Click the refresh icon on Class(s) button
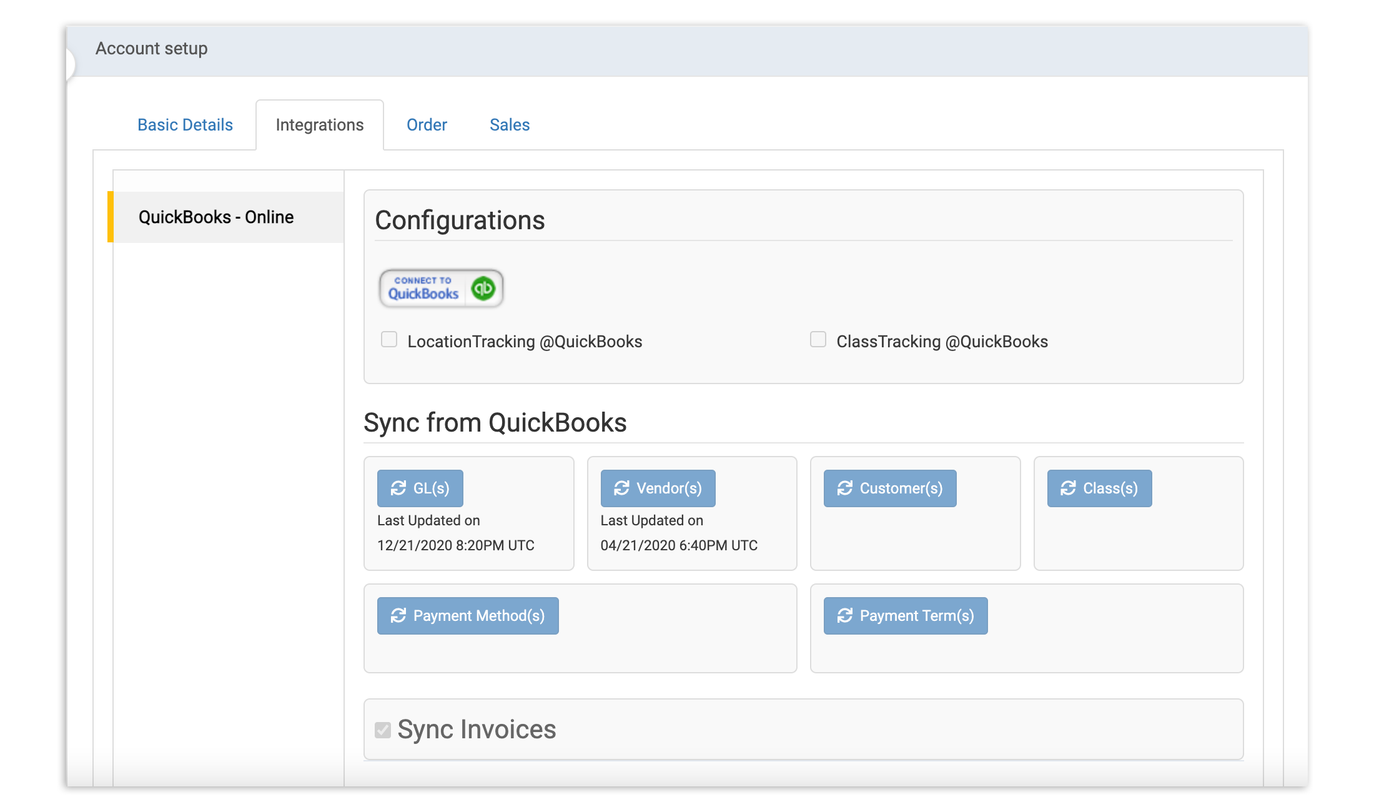 point(1068,488)
